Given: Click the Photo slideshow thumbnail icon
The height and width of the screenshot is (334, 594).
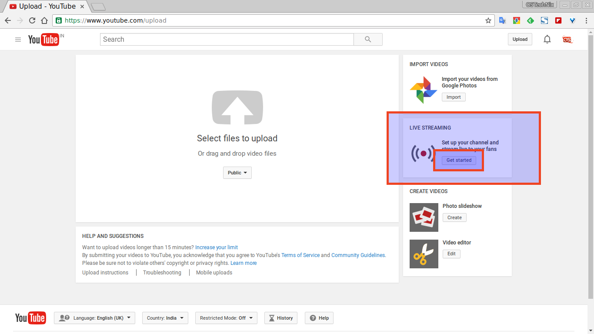Looking at the screenshot, I should 424,217.
